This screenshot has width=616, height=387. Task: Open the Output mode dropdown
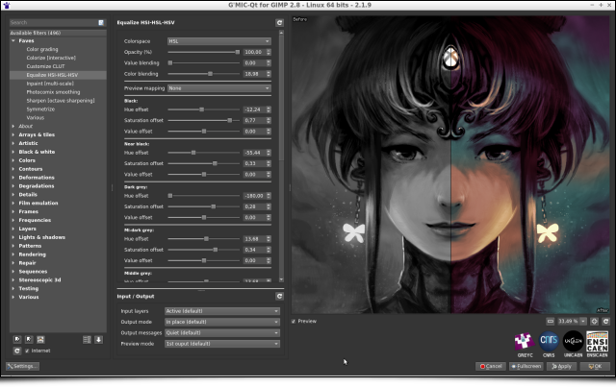pos(222,322)
